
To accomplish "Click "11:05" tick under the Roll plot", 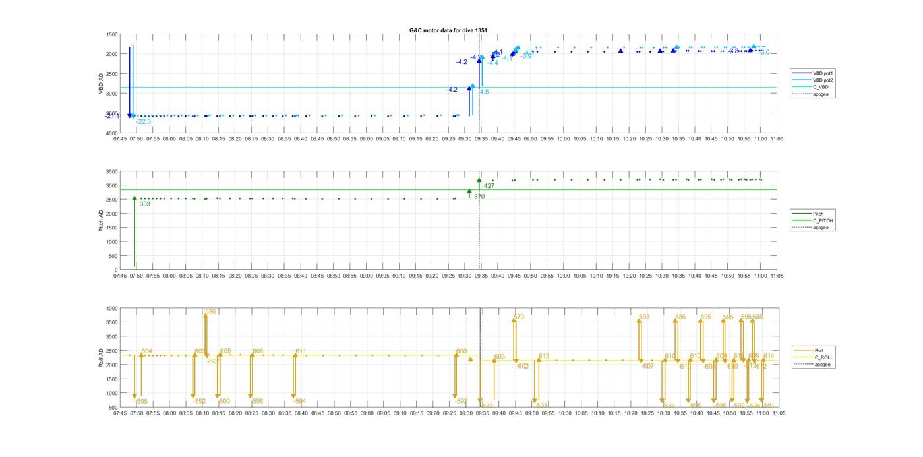I will pos(778,413).
